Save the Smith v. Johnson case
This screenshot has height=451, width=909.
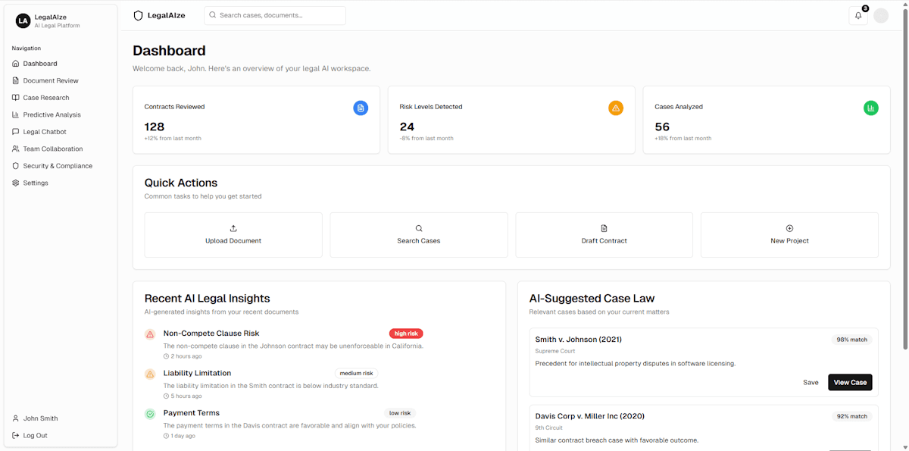click(811, 383)
